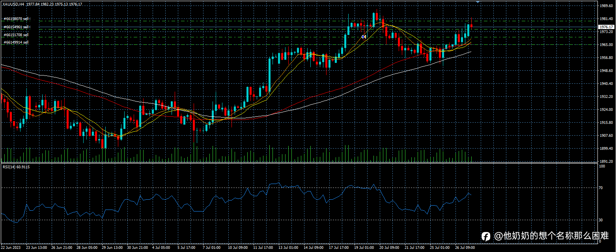Click the watermark username text at bottom right

point(551,236)
